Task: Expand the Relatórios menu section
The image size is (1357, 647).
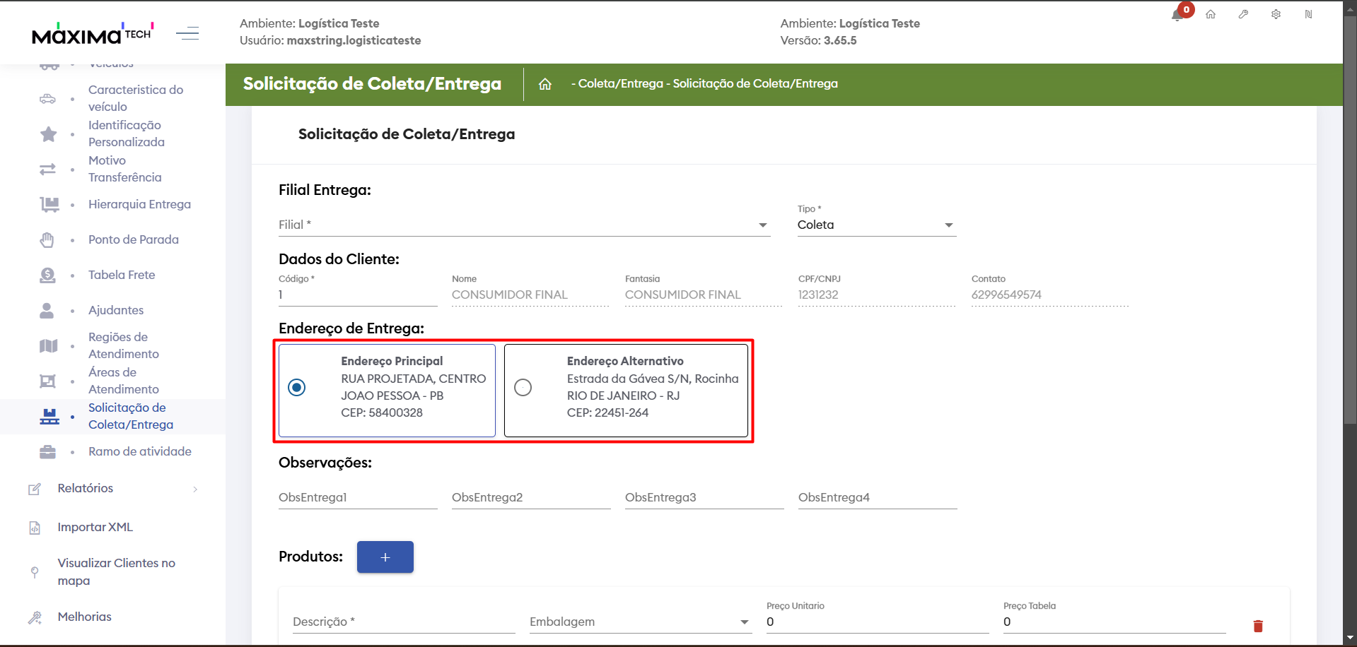Action: tap(113, 489)
